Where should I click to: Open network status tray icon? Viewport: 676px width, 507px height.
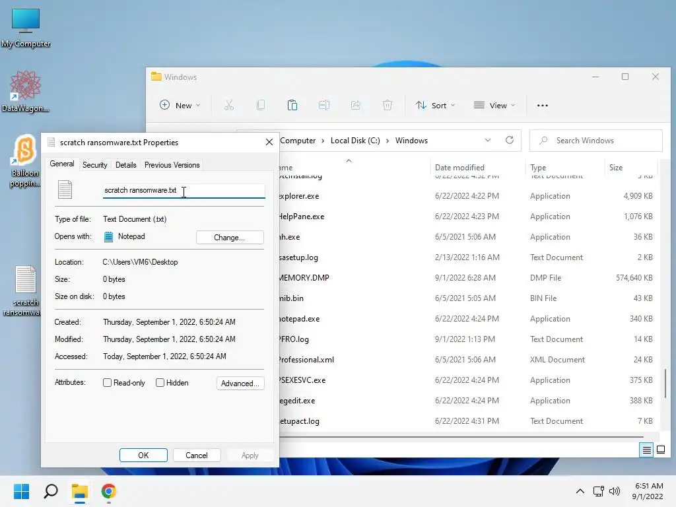click(x=598, y=491)
